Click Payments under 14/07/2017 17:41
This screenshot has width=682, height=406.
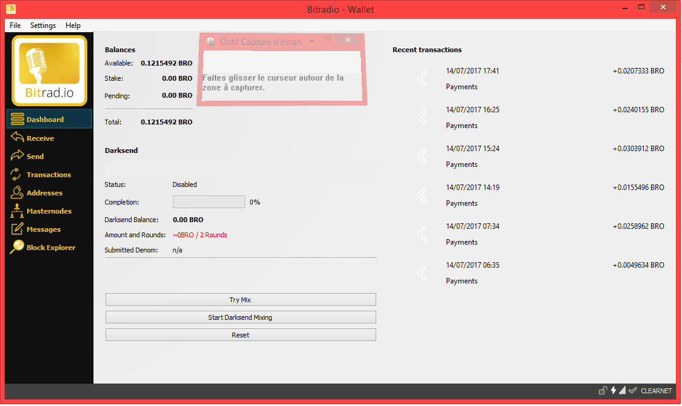click(x=462, y=87)
